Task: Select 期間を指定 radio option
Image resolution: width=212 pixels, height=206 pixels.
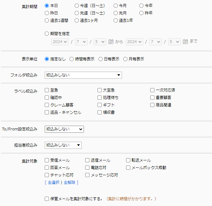Action: pos(47,33)
